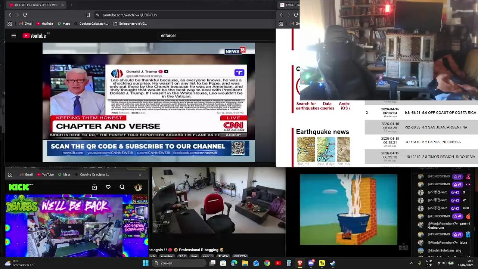Open first Earthquake news map thumbnail
Screen dimensions: 478x269
pos(306,149)
